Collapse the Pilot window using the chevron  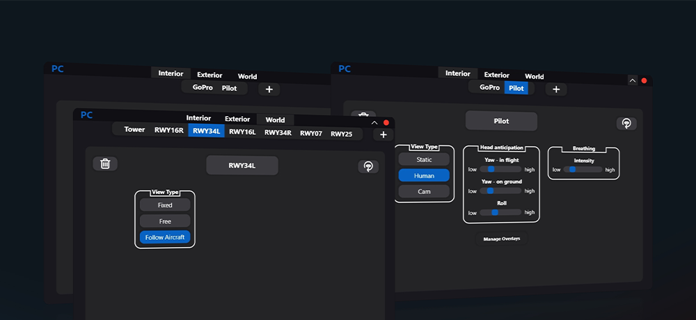[x=632, y=81]
